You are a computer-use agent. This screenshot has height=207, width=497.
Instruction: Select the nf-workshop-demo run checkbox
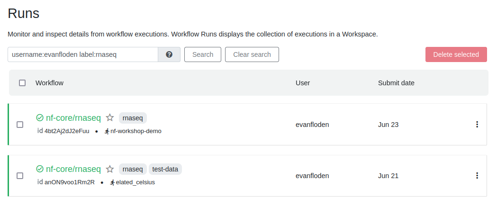click(x=20, y=125)
